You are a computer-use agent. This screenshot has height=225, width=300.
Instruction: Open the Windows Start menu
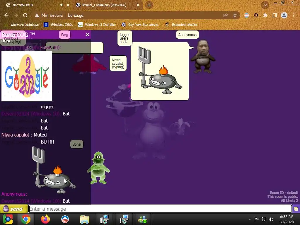click(x=8, y=219)
